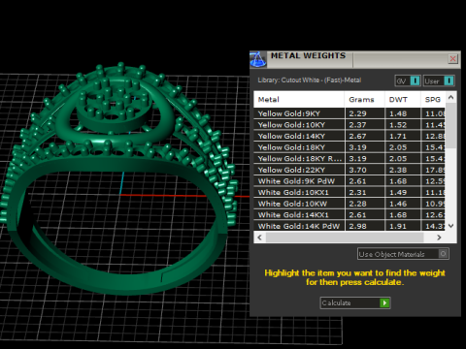Image resolution: width=466 pixels, height=349 pixels.
Task: Click the green play arrow on Calculate
Action: [384, 303]
